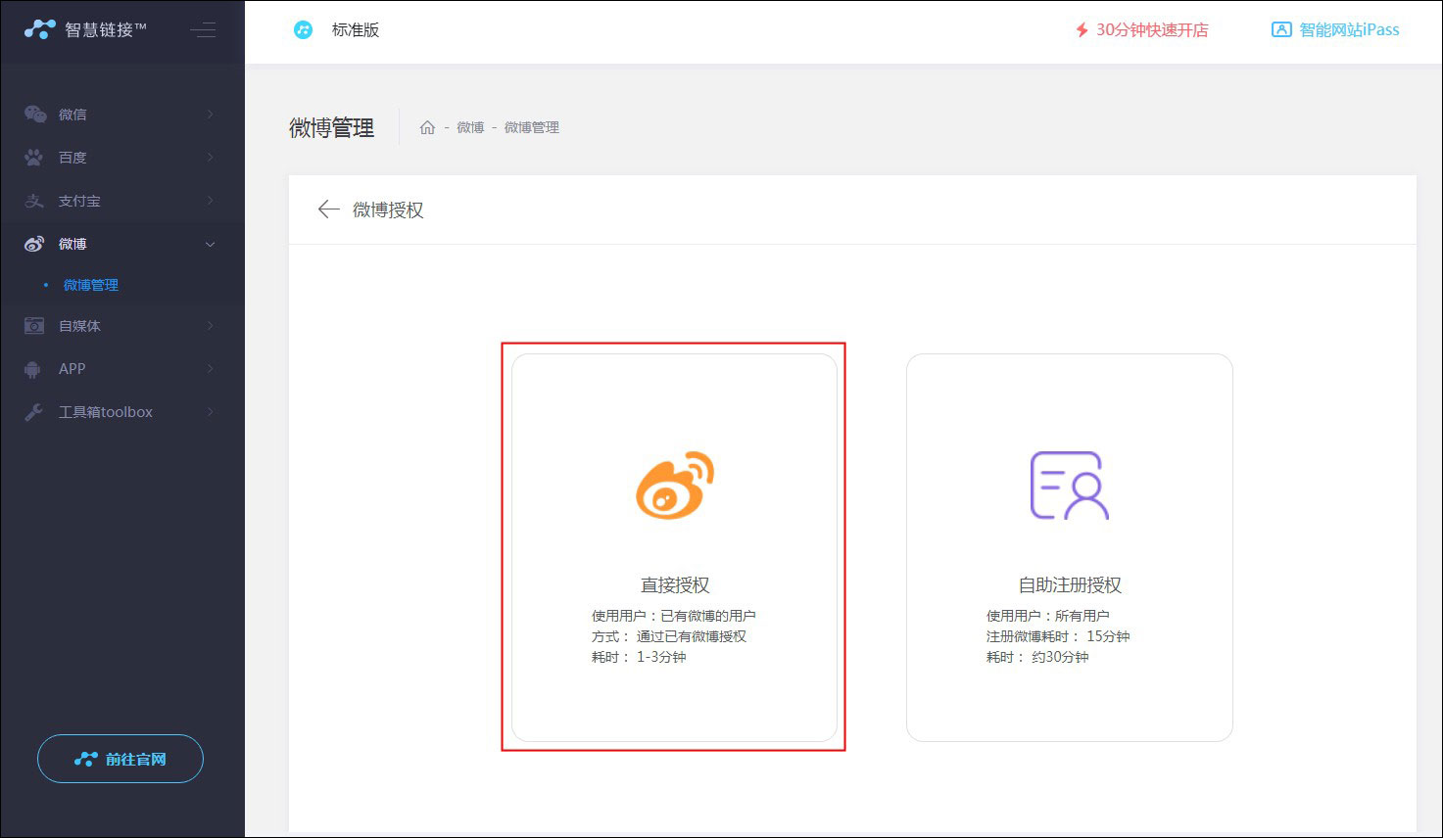Expand the APP menu chevron

210,369
